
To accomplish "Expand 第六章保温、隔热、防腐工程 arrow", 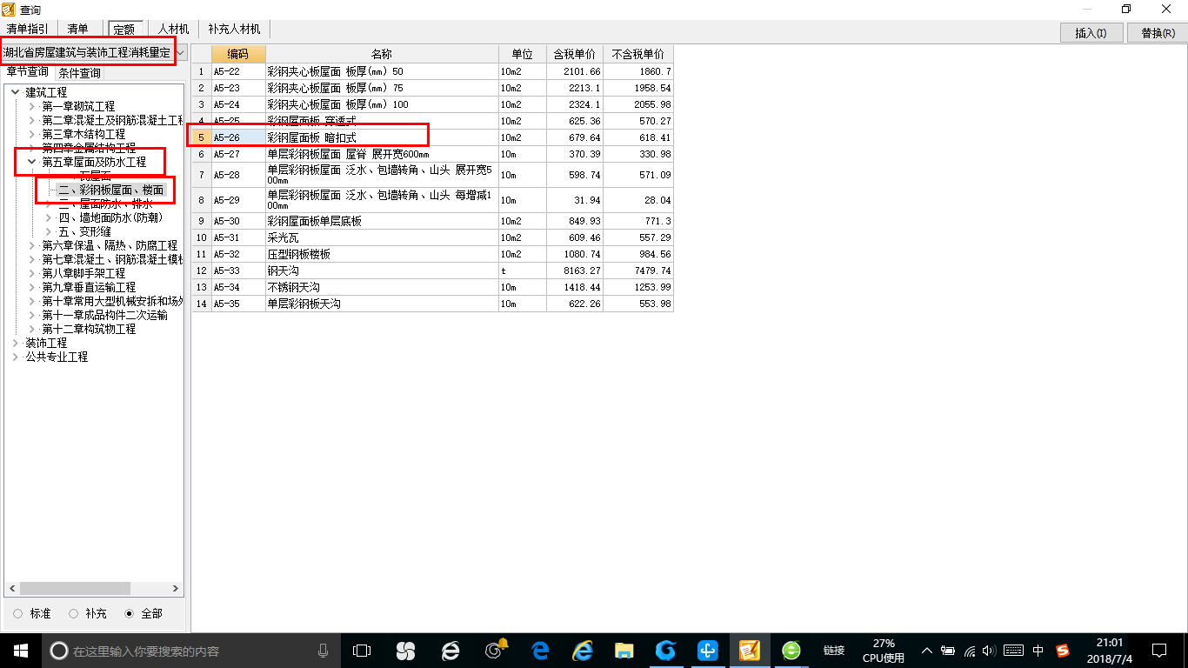I will tap(32, 245).
